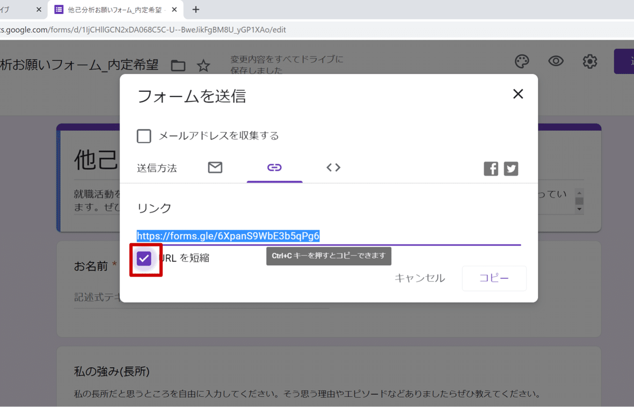The image size is (634, 407).
Task: Open a new browser tab
Action: 195,9
